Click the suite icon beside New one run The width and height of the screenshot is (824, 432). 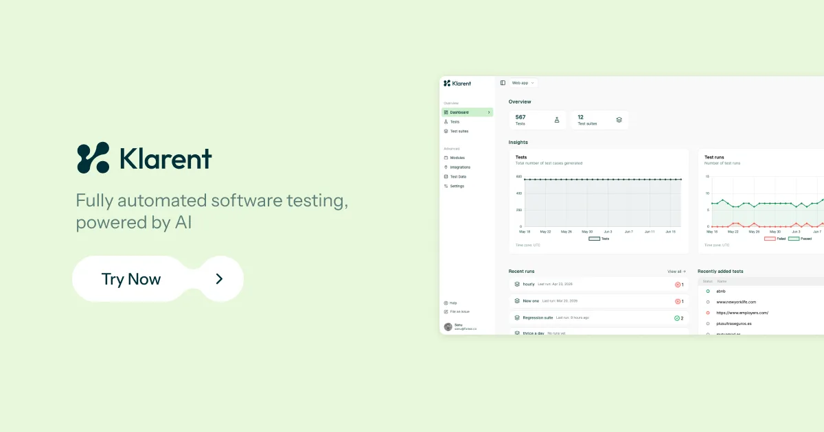pos(517,301)
